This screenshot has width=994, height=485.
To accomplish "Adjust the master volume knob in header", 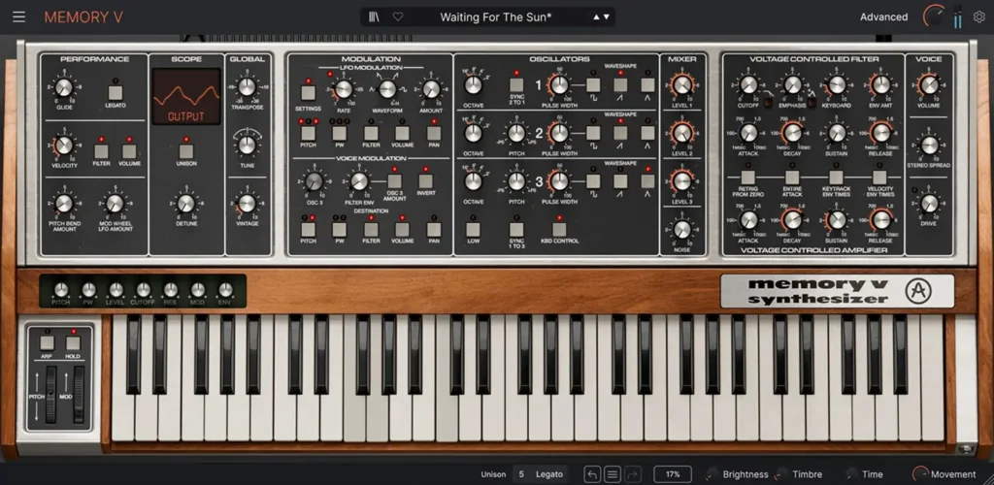I will click(x=934, y=16).
